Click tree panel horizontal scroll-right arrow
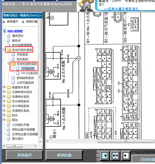This screenshot has width=155, height=164. (x=35, y=146)
